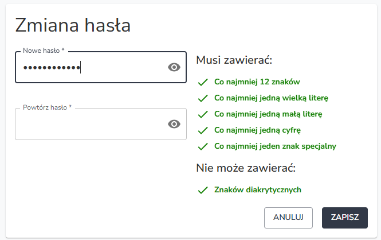Click the Musi zawierać heading
Screen dimensions: 381x240
pos(234,60)
